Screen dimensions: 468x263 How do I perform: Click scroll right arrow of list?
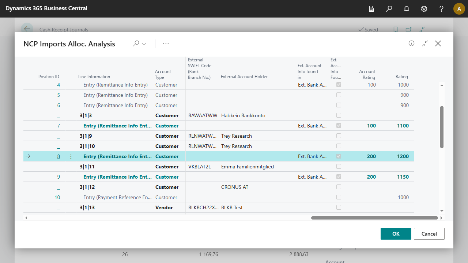point(442,218)
